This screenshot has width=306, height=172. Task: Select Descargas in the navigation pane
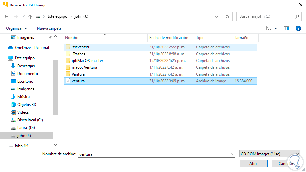(x=26, y=66)
